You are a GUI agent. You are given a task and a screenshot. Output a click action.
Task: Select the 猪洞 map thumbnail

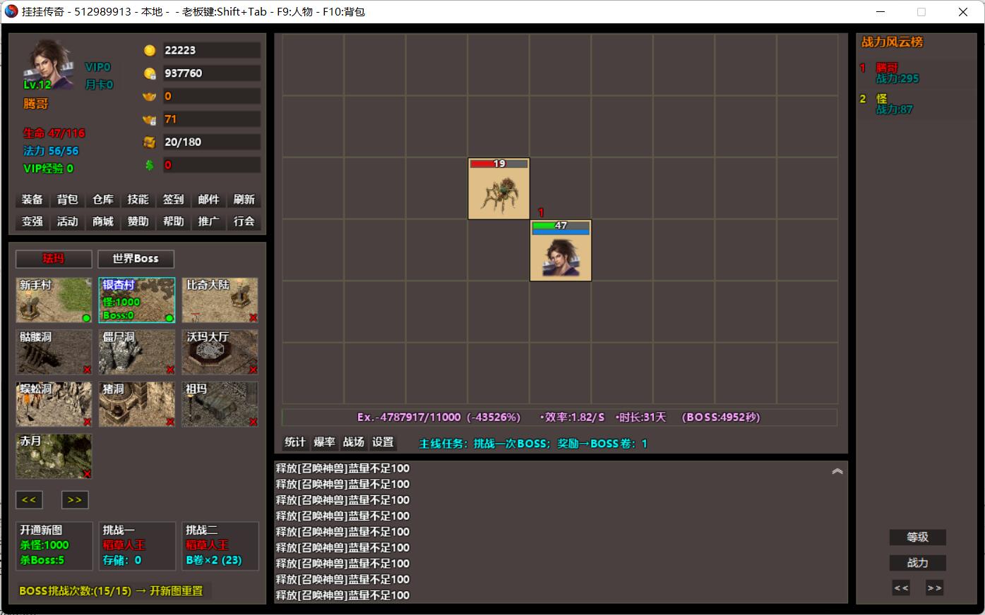click(x=137, y=405)
